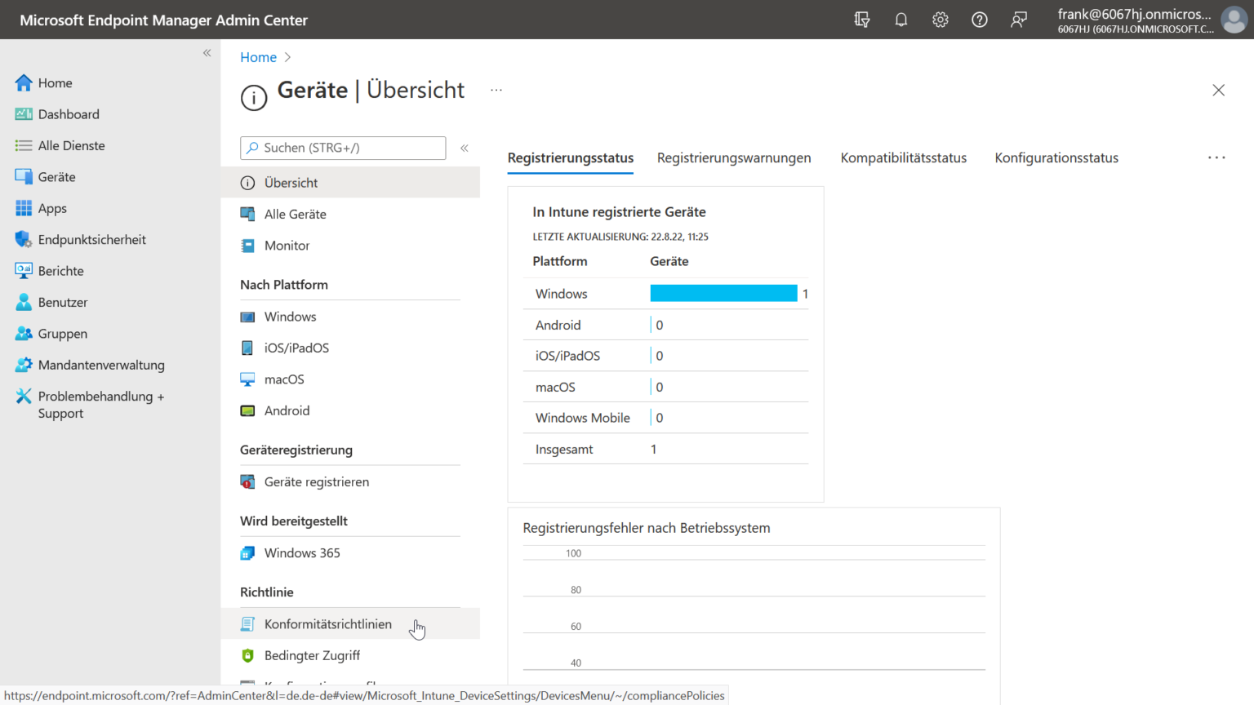Click the blue Windows devices bar
Screen dimensions: 1254x705
coord(723,293)
